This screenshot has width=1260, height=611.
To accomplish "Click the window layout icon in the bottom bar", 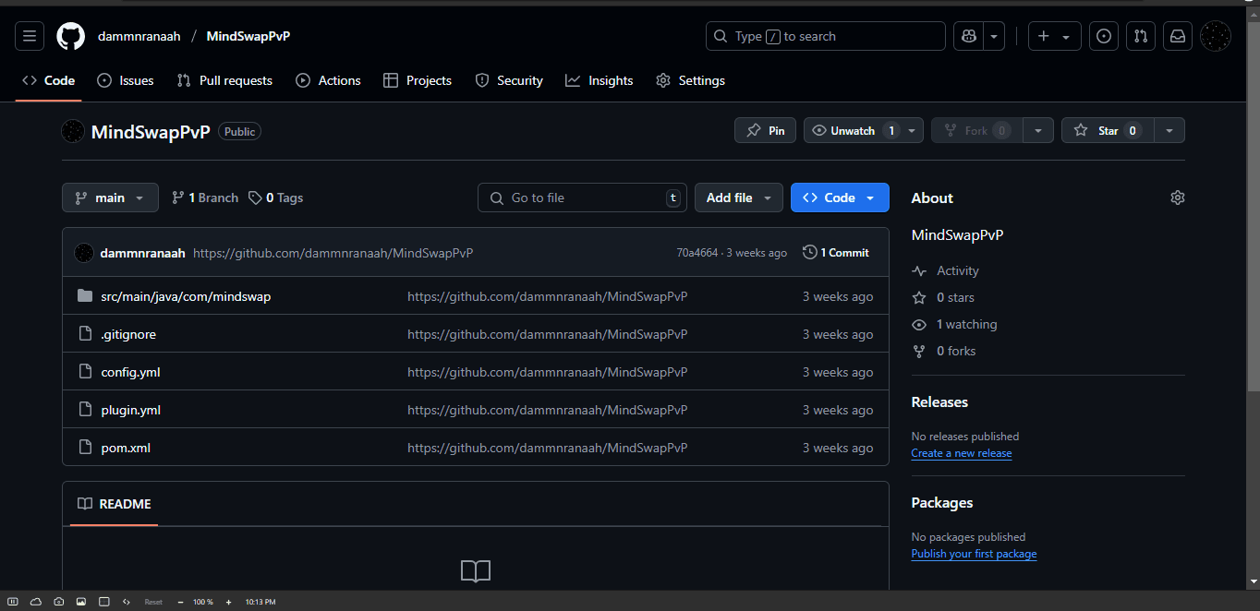I will point(104,602).
